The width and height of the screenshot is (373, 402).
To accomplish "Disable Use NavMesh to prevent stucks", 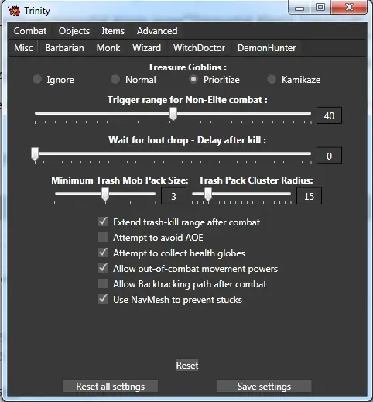I will 103,299.
